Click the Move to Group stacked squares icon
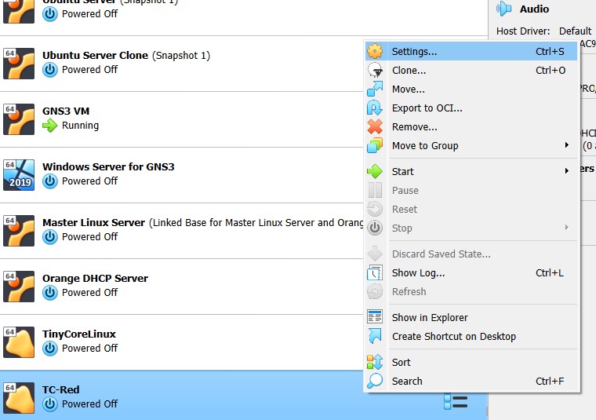The height and width of the screenshot is (420, 596). 375,146
